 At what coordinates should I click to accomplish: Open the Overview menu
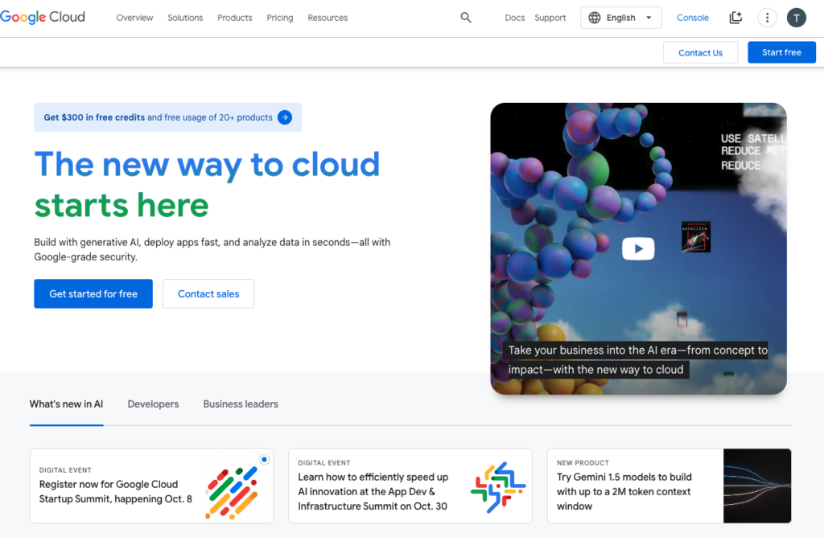click(134, 18)
